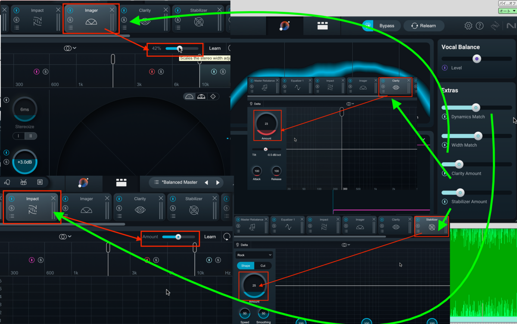Open stereo mode dropdown in Clarity panel

point(350,104)
